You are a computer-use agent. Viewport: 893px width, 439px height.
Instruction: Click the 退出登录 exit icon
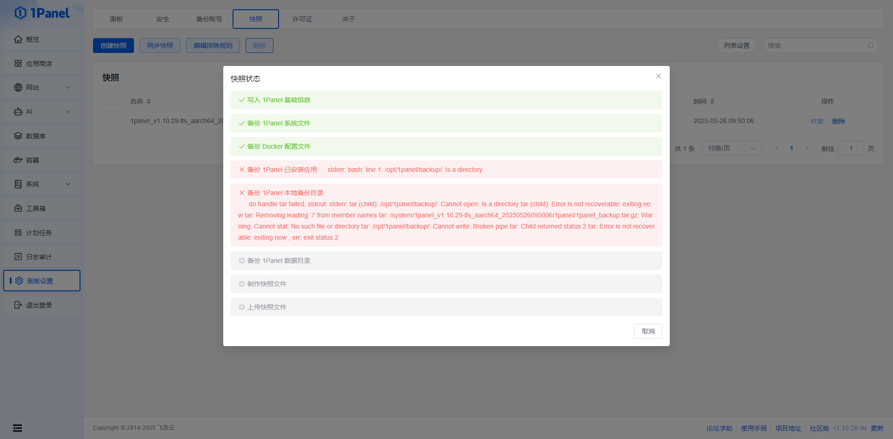coord(18,305)
